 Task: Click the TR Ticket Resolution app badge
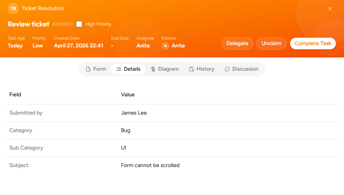click(x=13, y=9)
